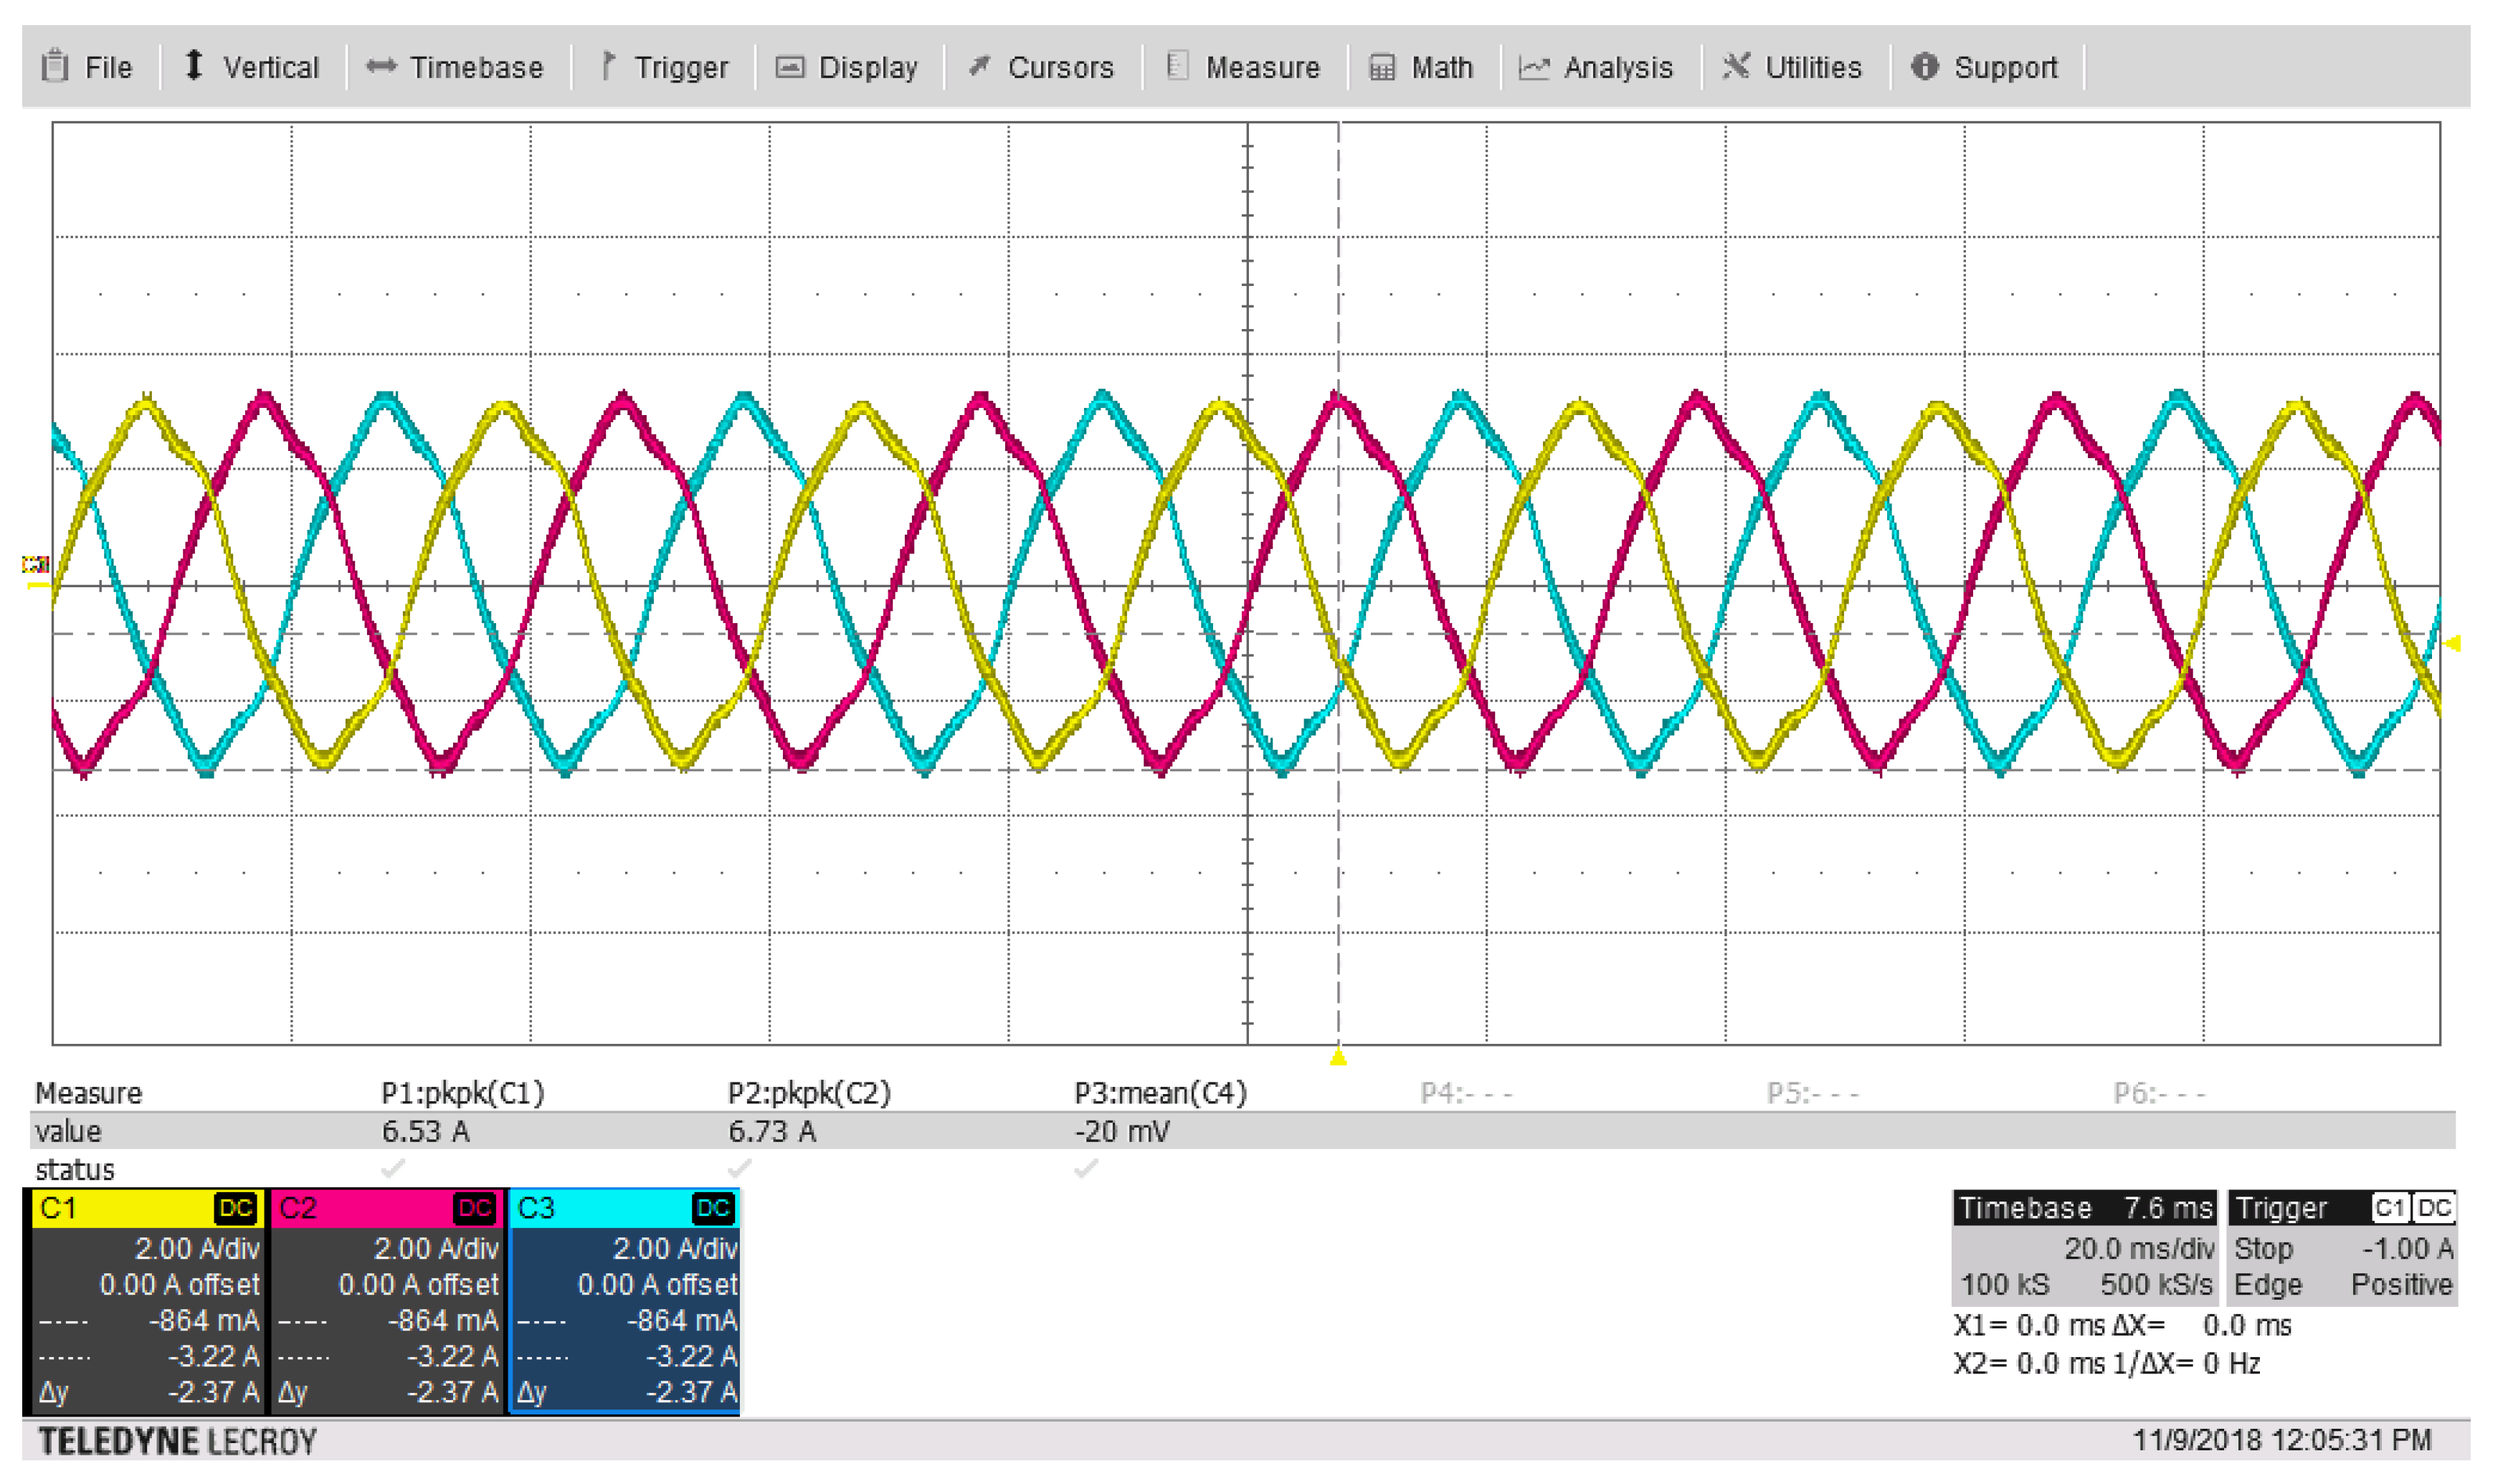2503x1484 pixels.
Task: Click the Support info icon
Action: [x=1924, y=66]
